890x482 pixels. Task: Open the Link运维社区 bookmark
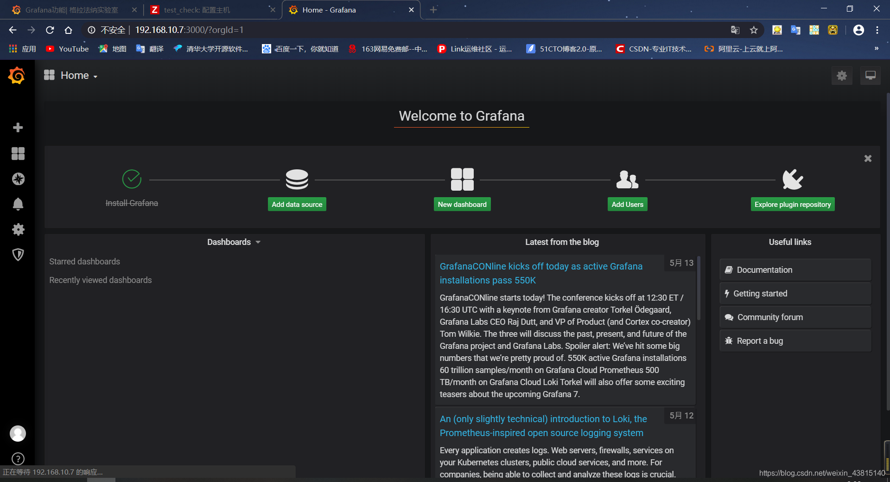pyautogui.click(x=475, y=49)
